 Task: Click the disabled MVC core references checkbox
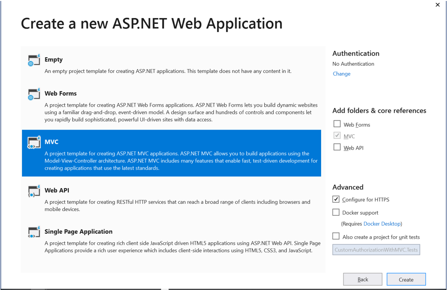tap(337, 135)
